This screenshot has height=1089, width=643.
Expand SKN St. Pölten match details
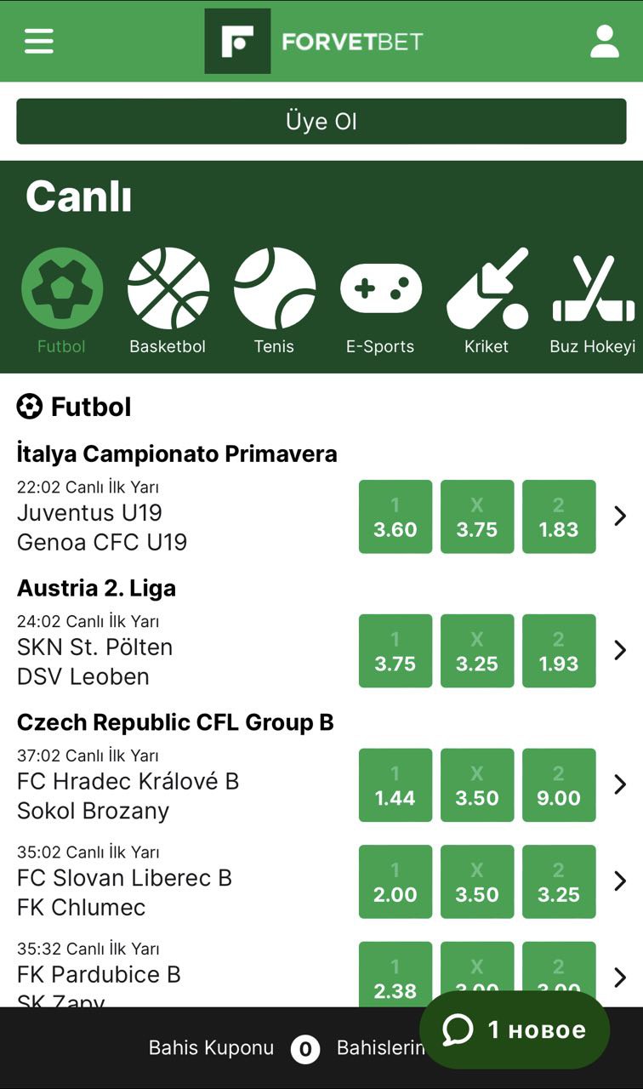[620, 650]
